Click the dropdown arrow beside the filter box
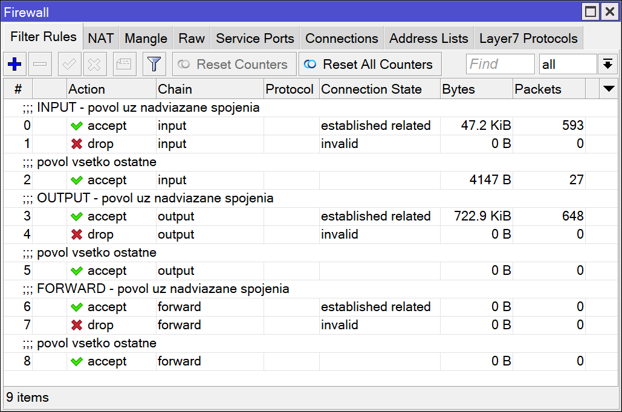The image size is (622, 412). coord(607,63)
